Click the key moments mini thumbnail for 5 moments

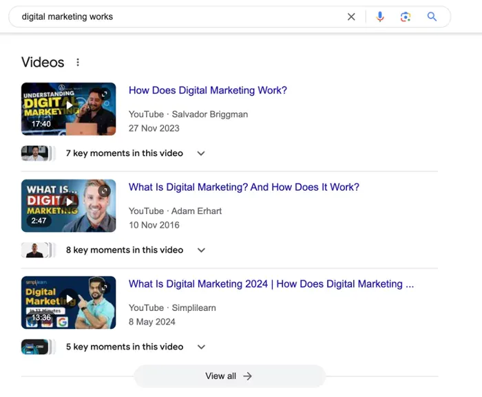(x=38, y=347)
